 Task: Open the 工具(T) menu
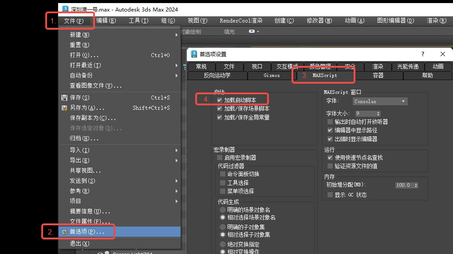(138, 21)
